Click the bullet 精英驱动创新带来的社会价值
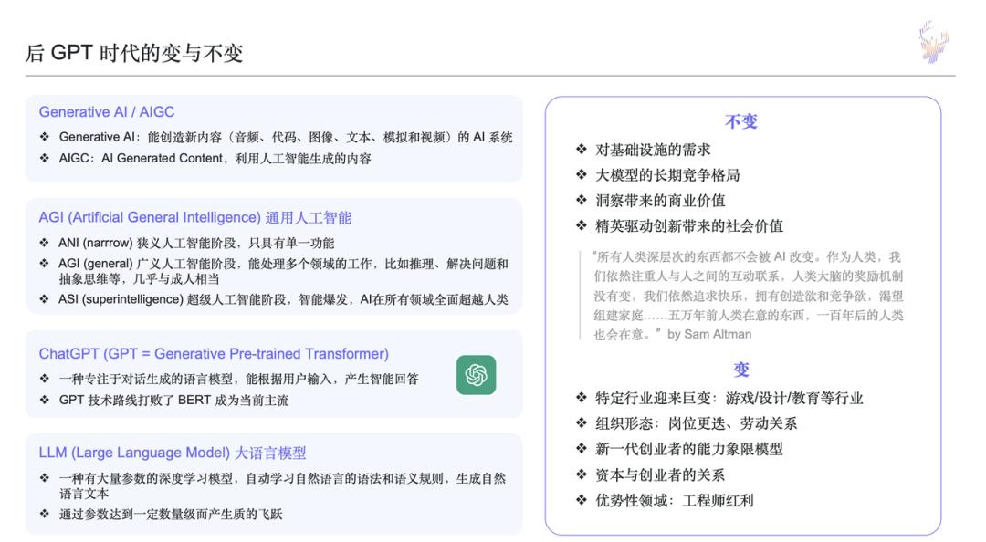This screenshot has height=542, width=986. point(689,225)
